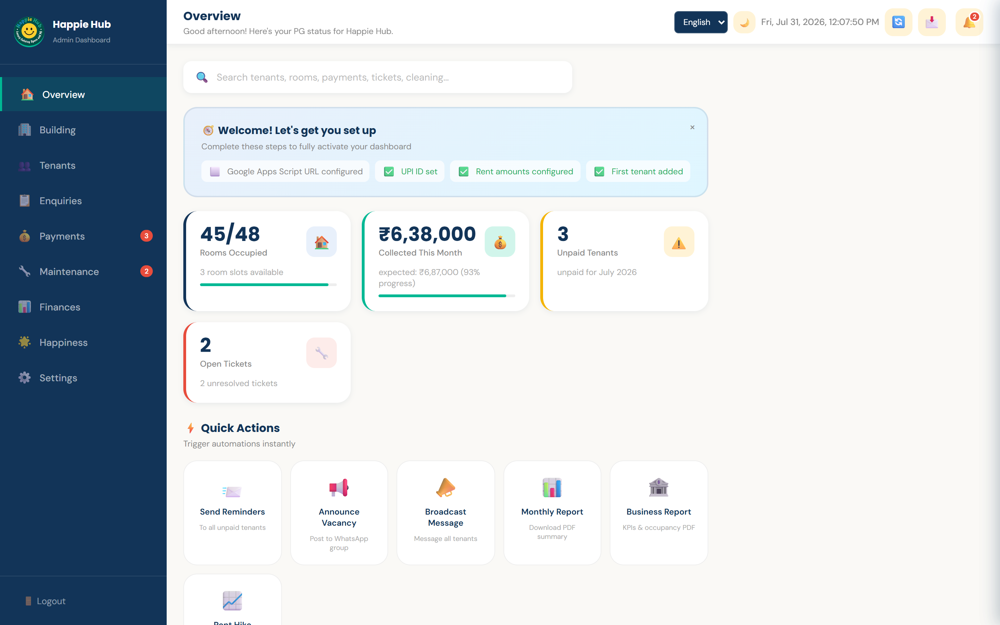Image resolution: width=1000 pixels, height=625 pixels.
Task: Click the Maintenance badge showing 2
Action: coord(146,272)
